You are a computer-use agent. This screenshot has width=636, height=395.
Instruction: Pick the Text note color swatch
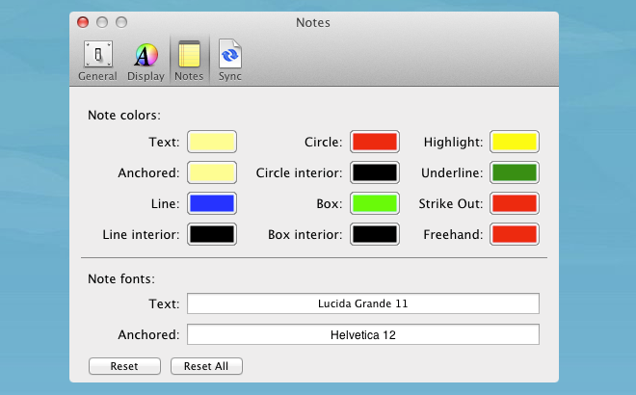click(x=212, y=142)
